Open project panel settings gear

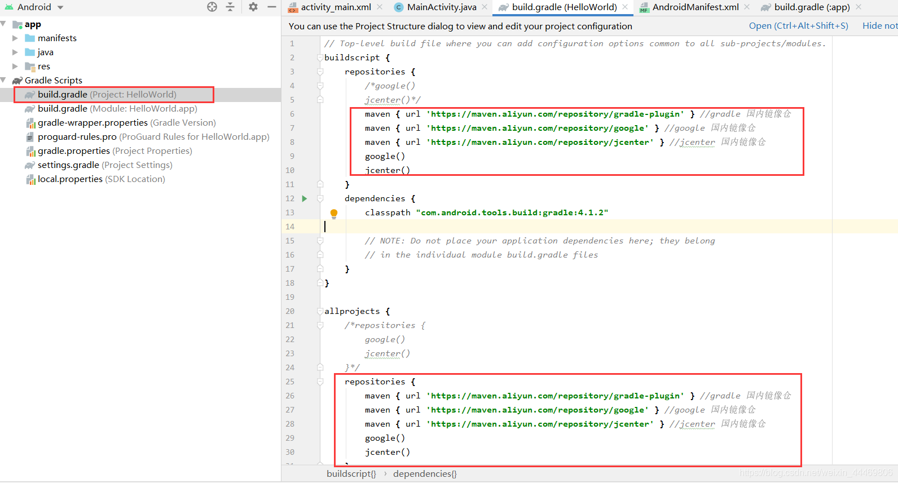[253, 7]
